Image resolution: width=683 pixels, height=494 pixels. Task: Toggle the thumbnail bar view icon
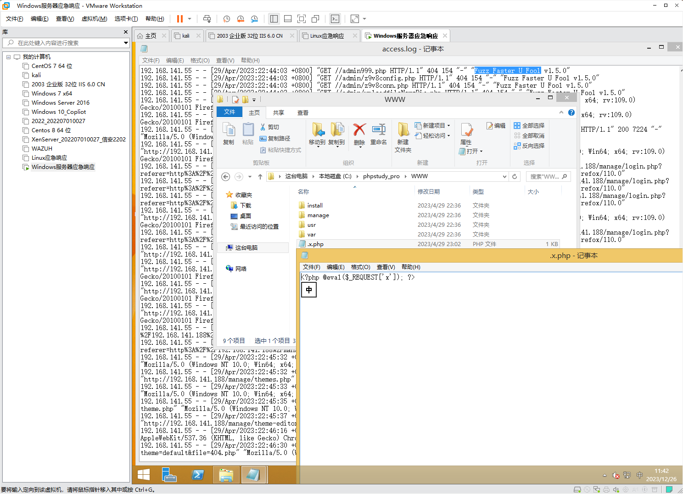pyautogui.click(x=288, y=19)
